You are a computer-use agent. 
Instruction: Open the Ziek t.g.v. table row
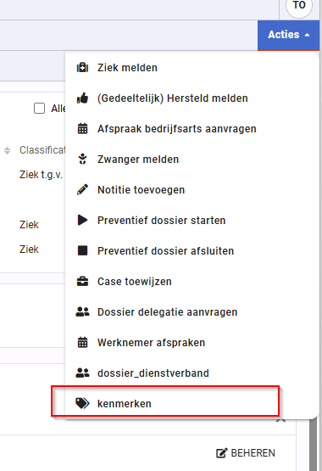[41, 175]
